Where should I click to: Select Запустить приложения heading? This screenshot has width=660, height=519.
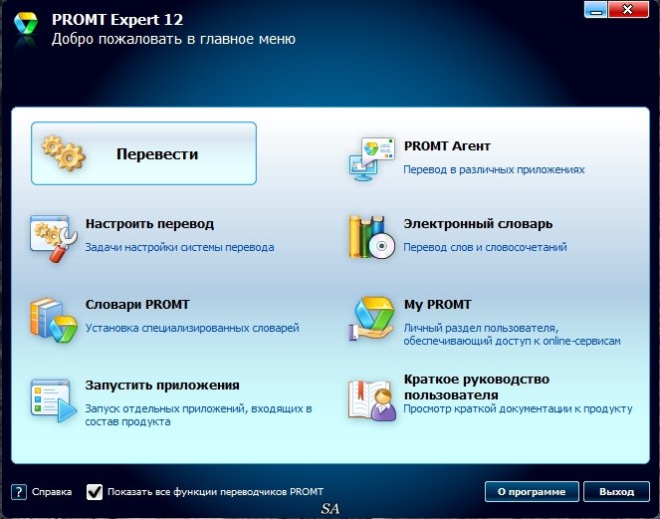click(x=162, y=386)
